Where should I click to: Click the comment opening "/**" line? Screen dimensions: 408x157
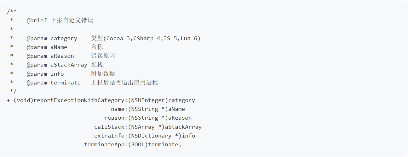(x=12, y=12)
